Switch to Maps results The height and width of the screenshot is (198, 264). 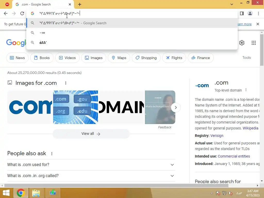point(119,58)
